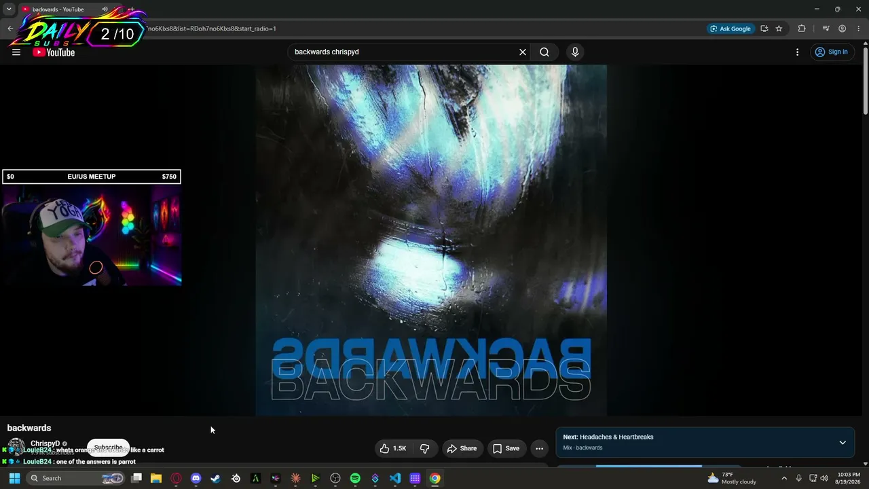
Task: Open the system tray microphone indicator
Action: point(798,478)
